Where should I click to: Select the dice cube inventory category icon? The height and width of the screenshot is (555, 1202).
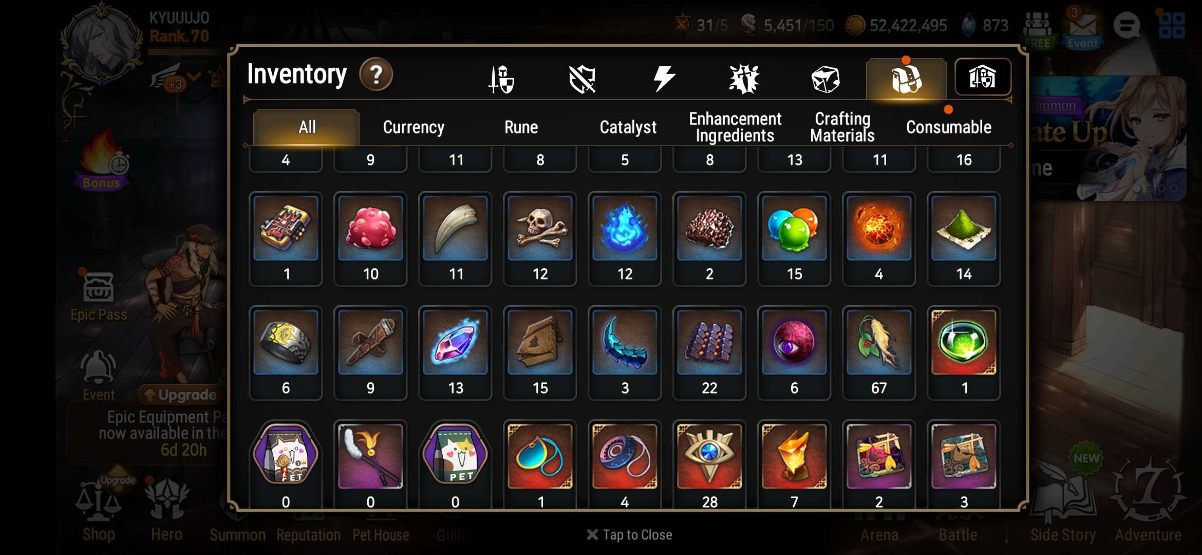point(825,80)
